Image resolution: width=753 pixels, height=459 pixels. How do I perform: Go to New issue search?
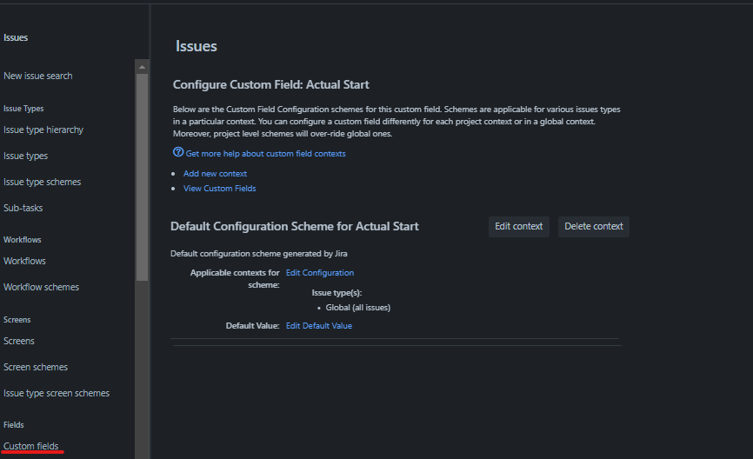(38, 76)
